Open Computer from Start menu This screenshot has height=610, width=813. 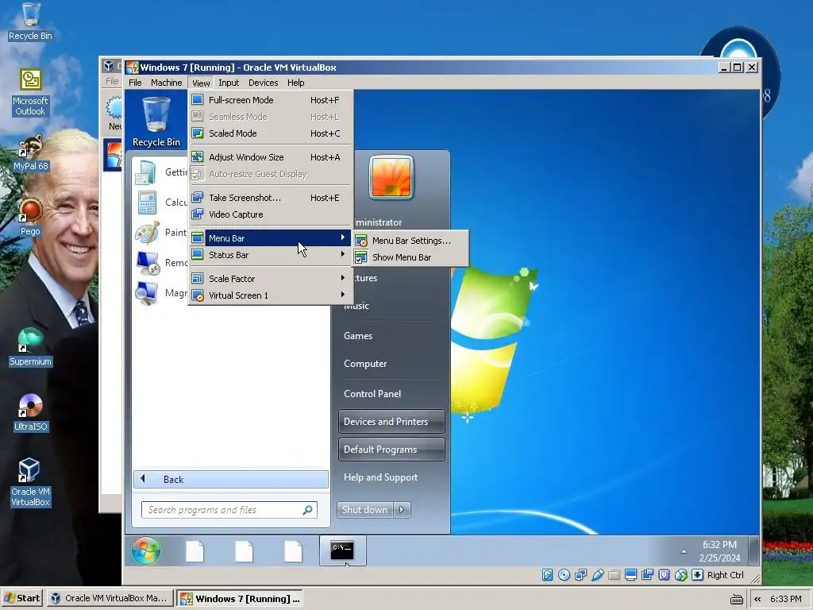[x=365, y=364]
